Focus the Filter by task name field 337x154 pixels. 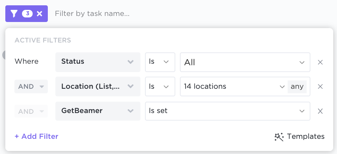(x=92, y=14)
